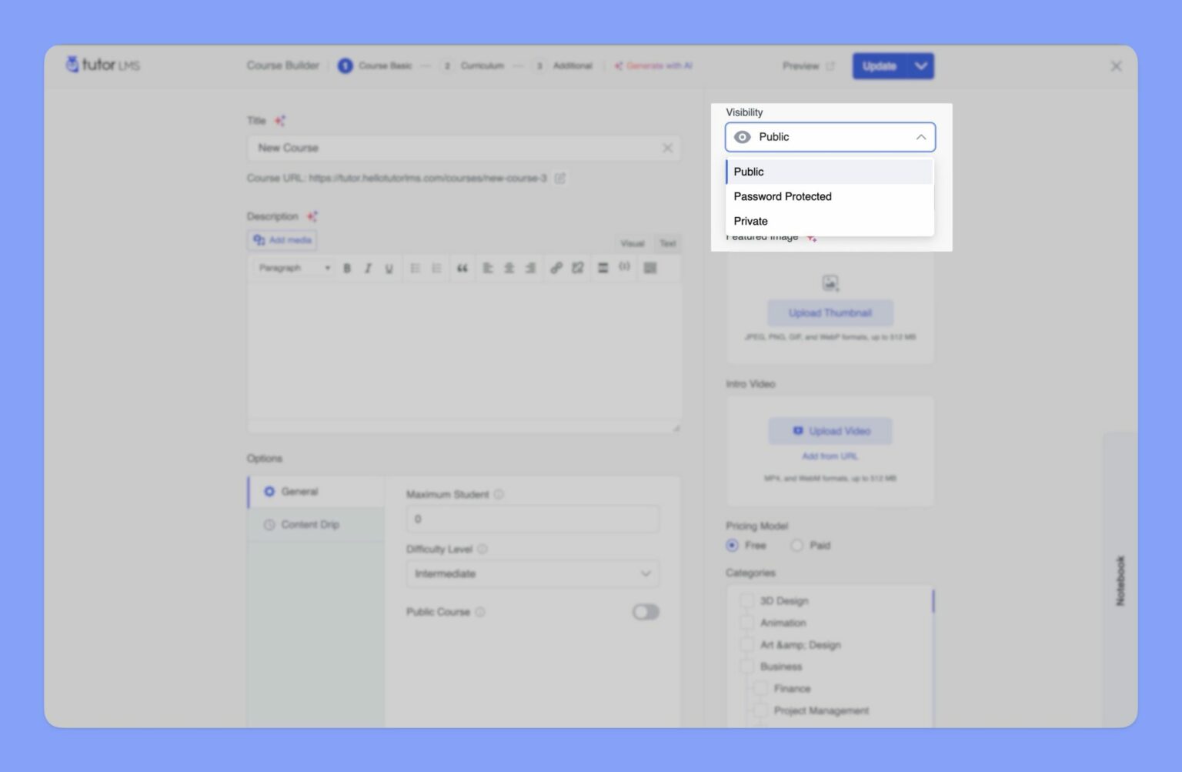Click the AI sparkle icon beside Title

tap(280, 121)
